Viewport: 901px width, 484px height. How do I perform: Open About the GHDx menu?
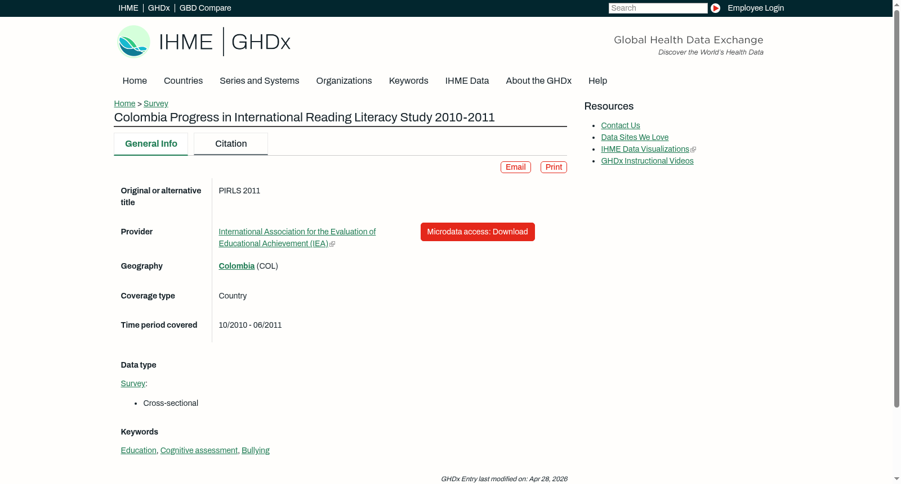539,81
